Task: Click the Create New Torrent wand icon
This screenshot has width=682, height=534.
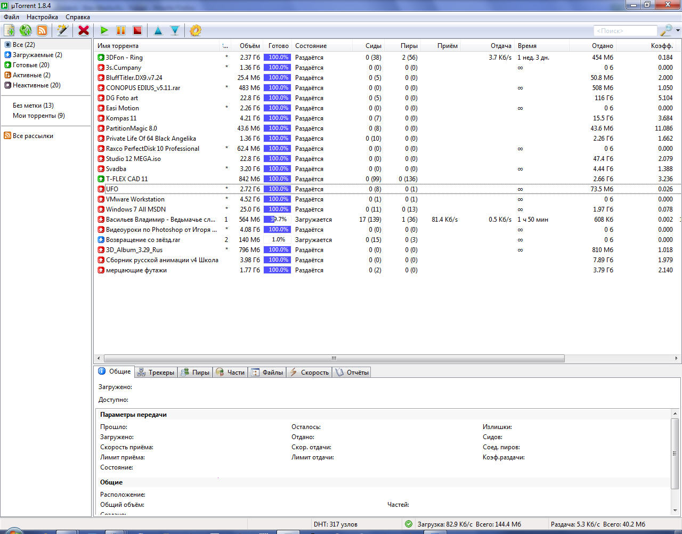Action: point(63,30)
